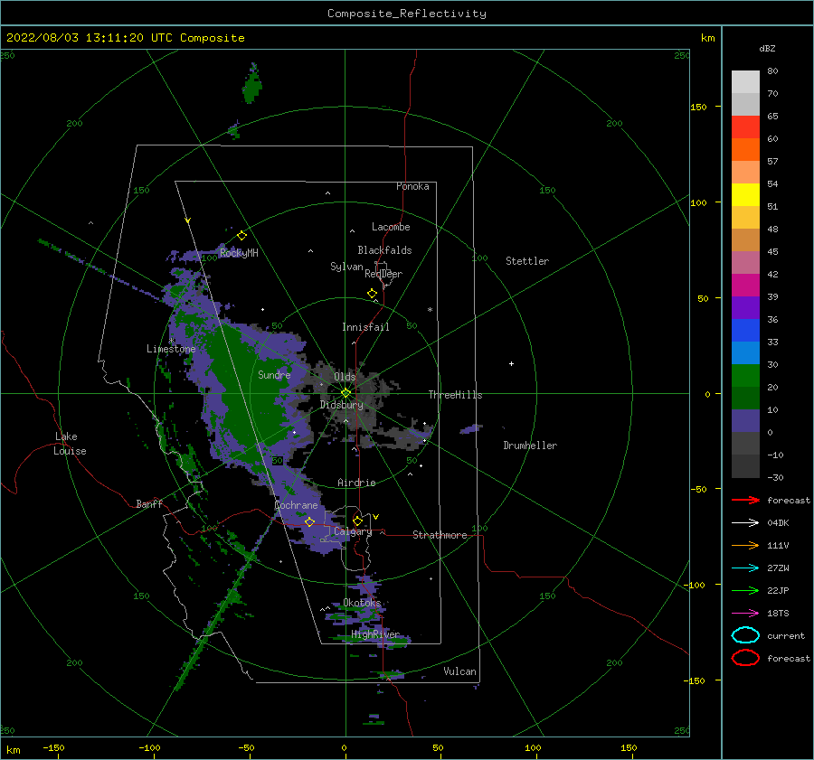Click the Lacombe town label
The height and width of the screenshot is (760, 814).
click(x=391, y=227)
